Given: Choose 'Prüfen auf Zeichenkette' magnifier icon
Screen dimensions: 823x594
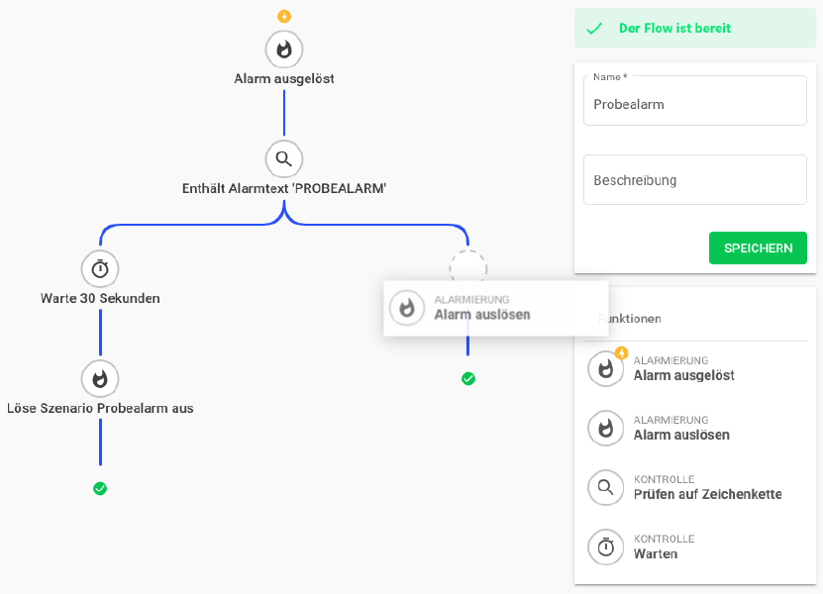Looking at the screenshot, I should [x=606, y=487].
